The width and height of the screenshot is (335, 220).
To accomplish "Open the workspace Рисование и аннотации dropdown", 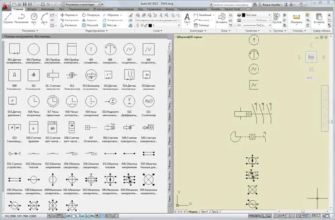I will pyautogui.click(x=81, y=4).
